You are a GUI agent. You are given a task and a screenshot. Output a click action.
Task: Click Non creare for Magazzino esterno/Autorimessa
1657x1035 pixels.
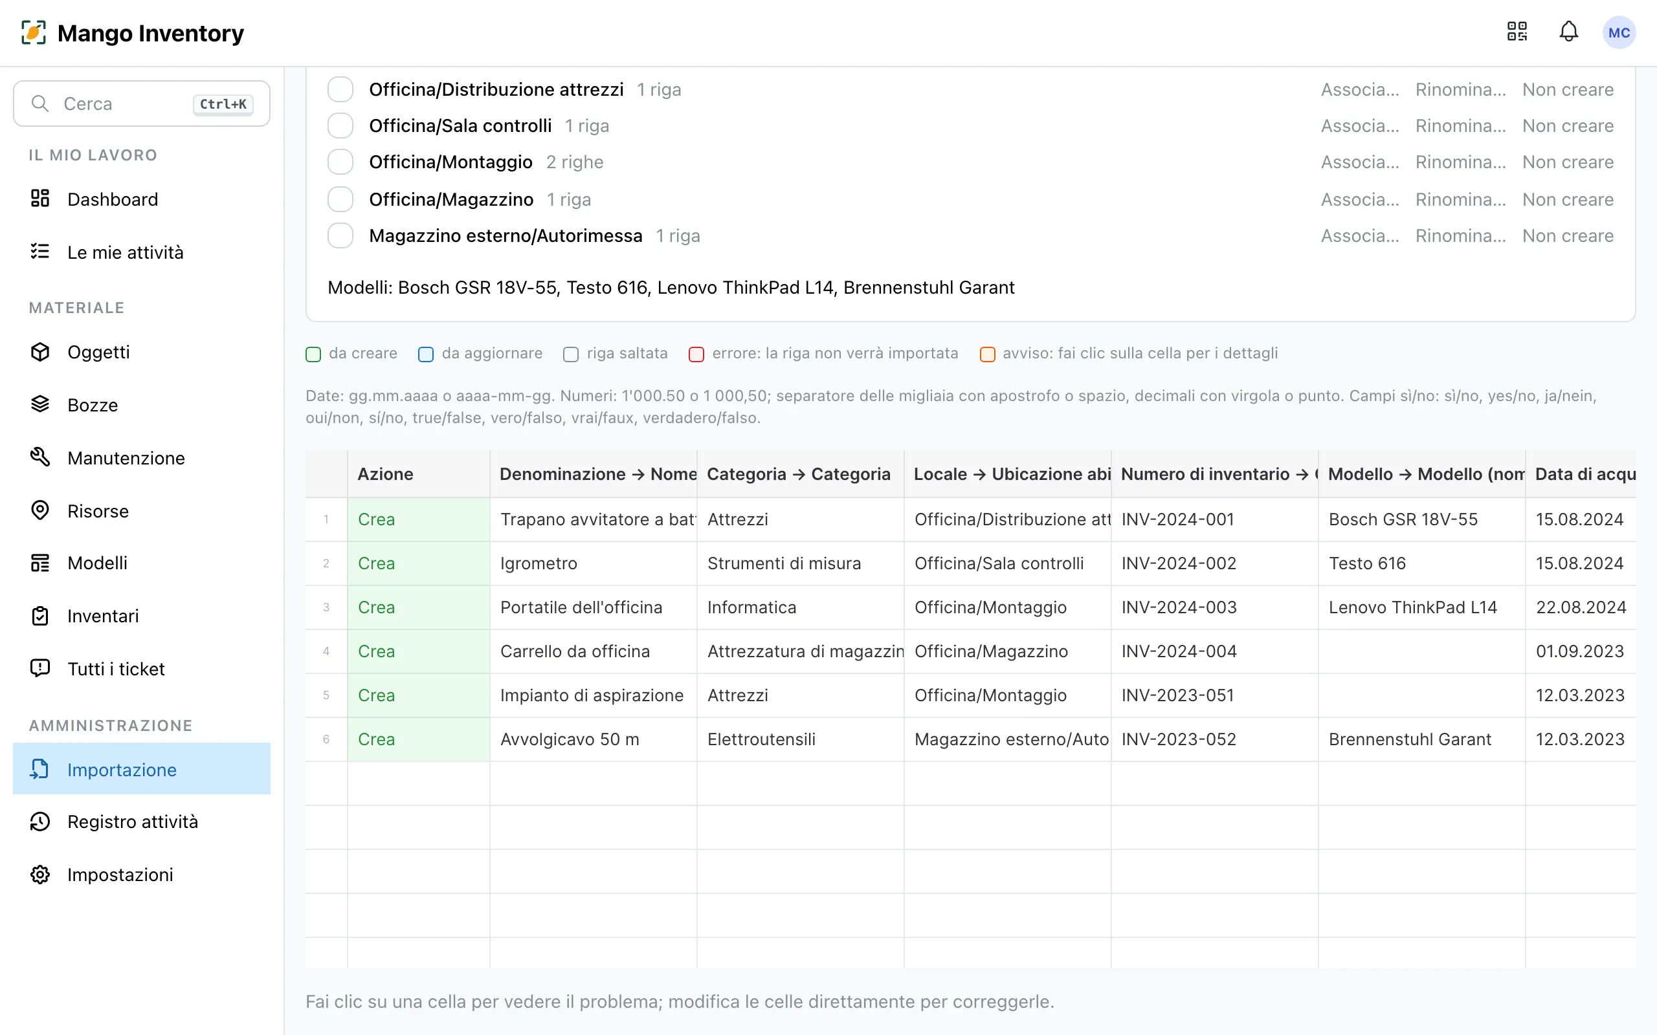point(1568,236)
